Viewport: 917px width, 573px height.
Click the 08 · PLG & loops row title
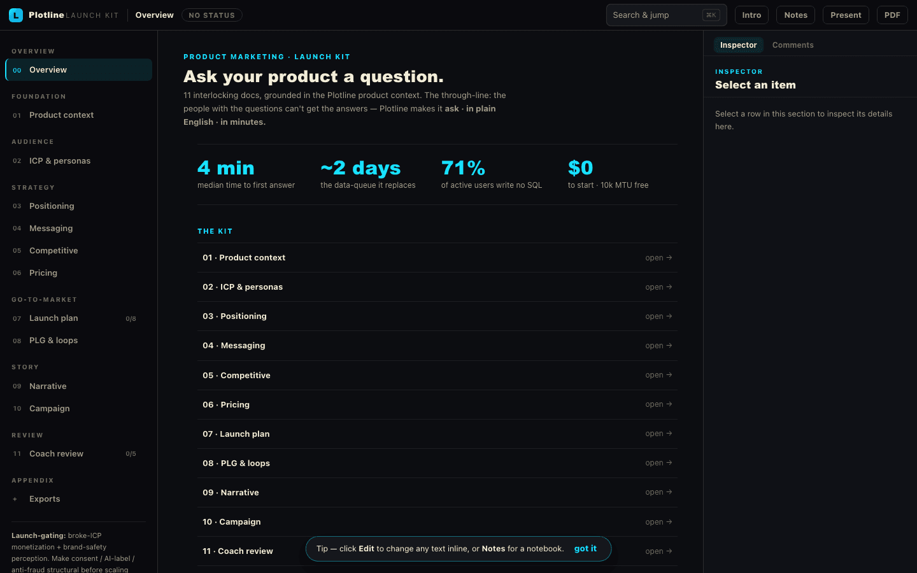(236, 463)
